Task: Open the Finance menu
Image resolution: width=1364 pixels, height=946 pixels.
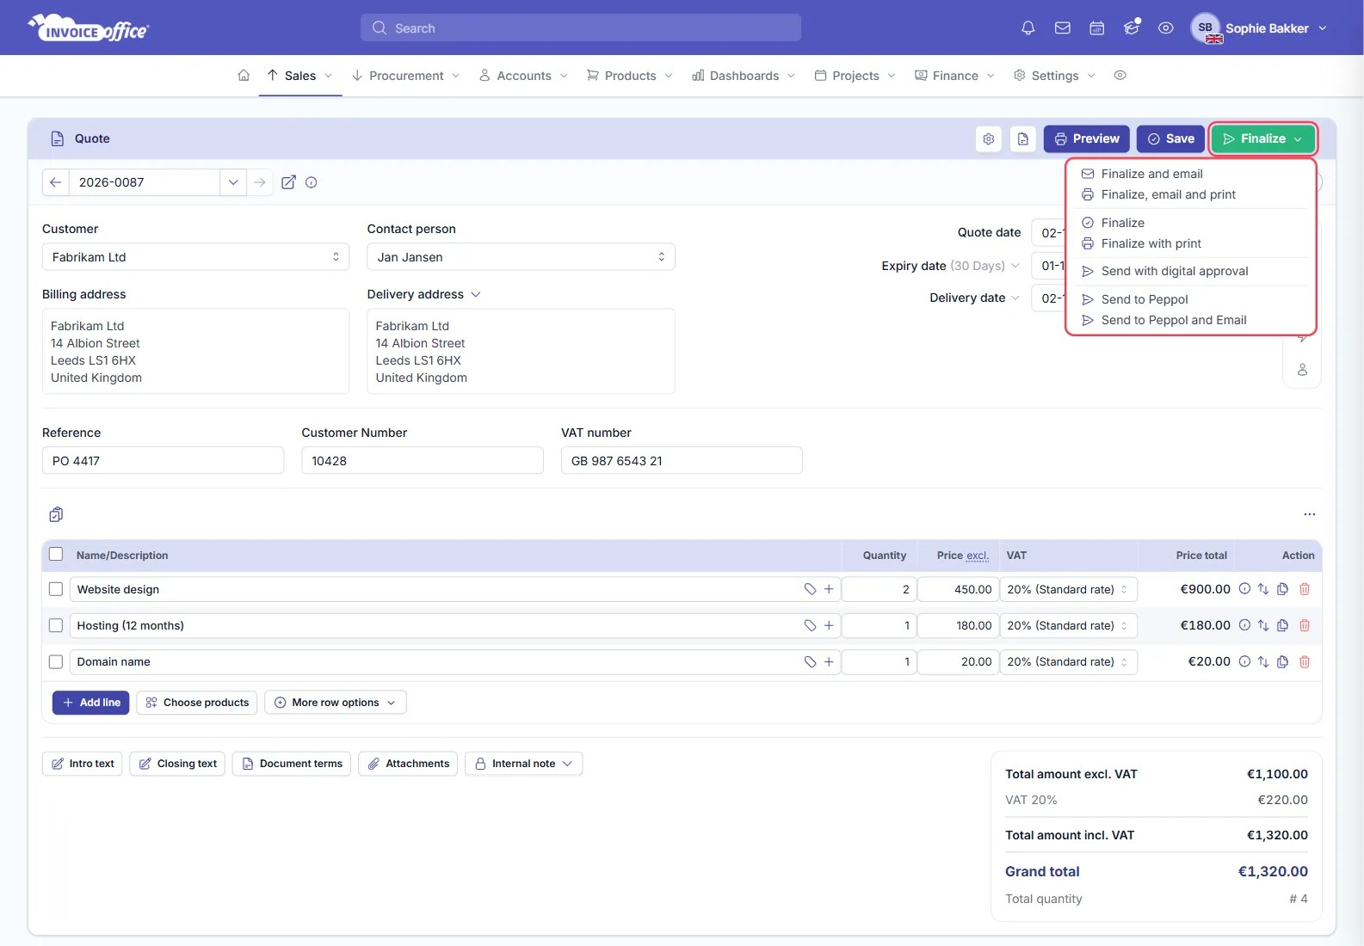Action: coord(954,76)
